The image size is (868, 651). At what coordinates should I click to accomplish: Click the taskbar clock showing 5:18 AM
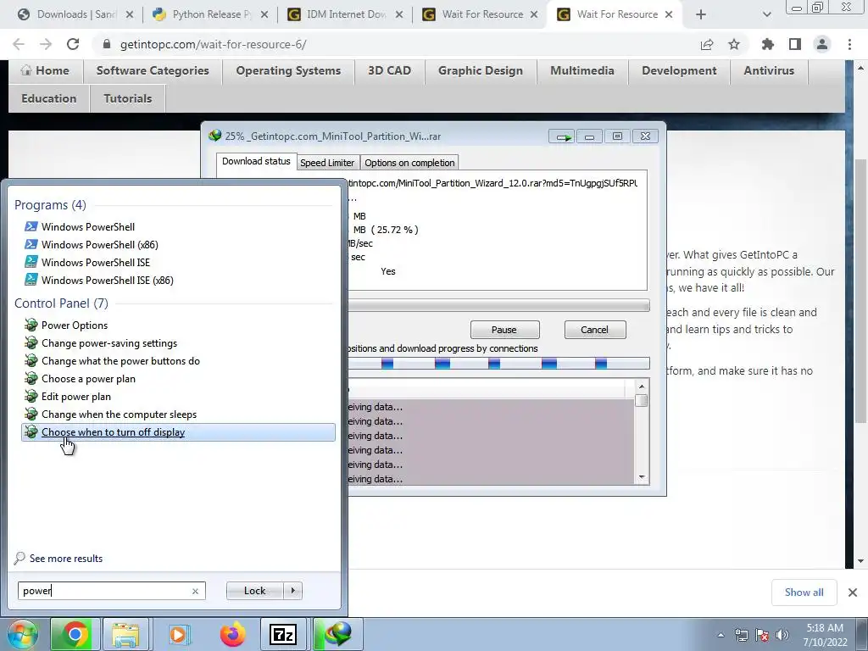coord(825,635)
